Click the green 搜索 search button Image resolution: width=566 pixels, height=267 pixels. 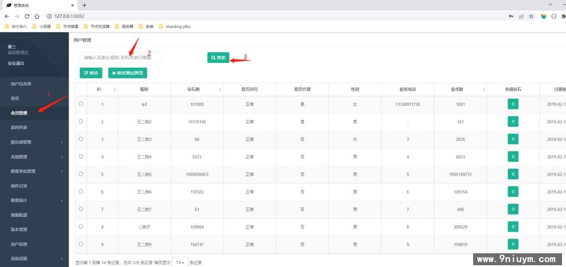pos(218,58)
